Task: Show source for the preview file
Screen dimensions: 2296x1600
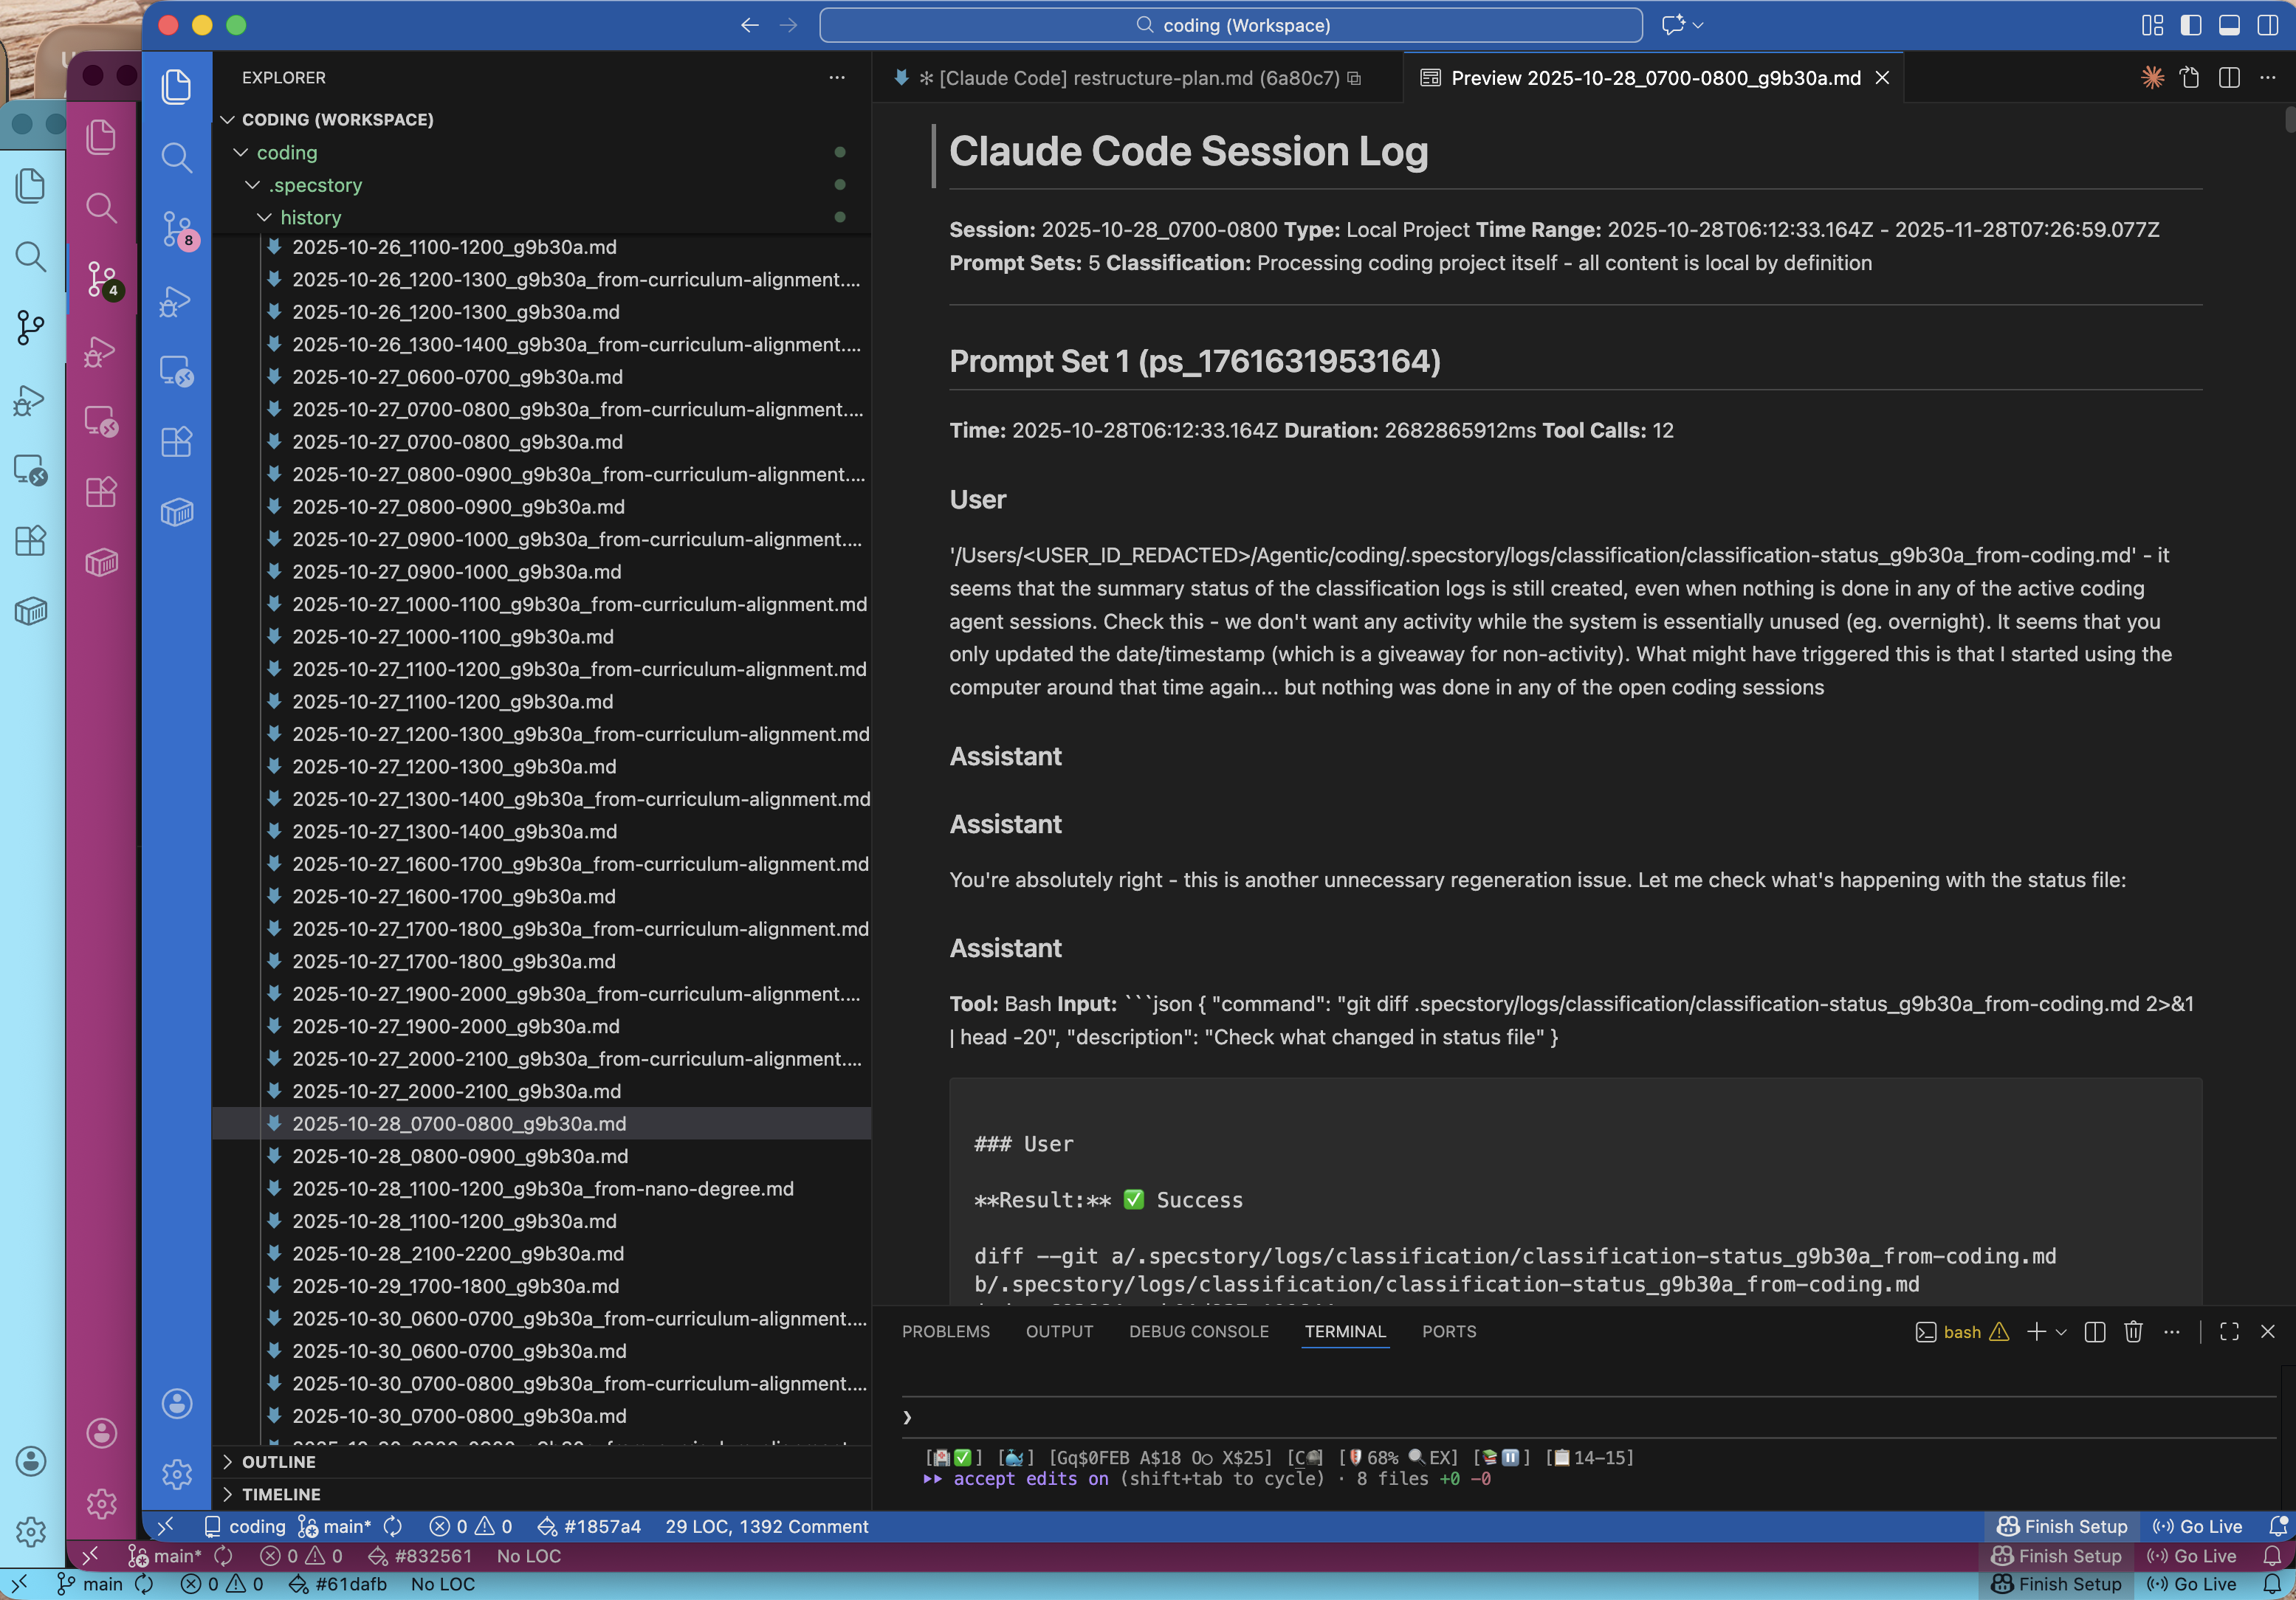Action: (x=2190, y=77)
